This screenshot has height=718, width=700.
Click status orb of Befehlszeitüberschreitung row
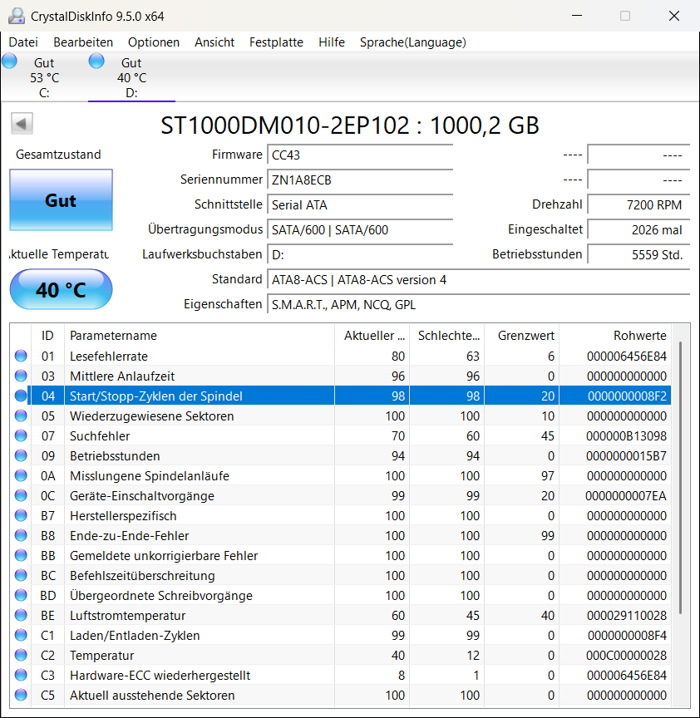pyautogui.click(x=21, y=575)
